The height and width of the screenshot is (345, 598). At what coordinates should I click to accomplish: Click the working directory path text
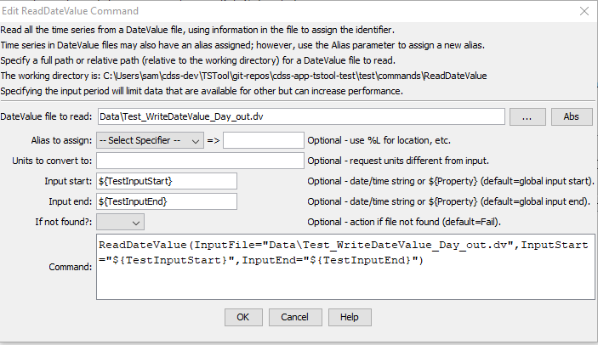[x=295, y=76]
